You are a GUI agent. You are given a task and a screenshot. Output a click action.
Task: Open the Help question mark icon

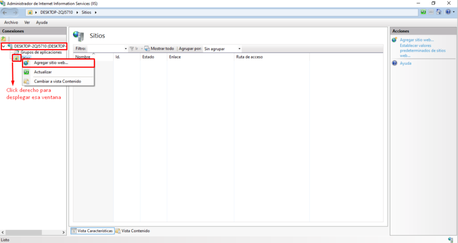click(448, 12)
